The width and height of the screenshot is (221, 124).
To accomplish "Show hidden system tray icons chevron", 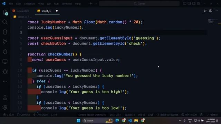I will tap(180, 121).
